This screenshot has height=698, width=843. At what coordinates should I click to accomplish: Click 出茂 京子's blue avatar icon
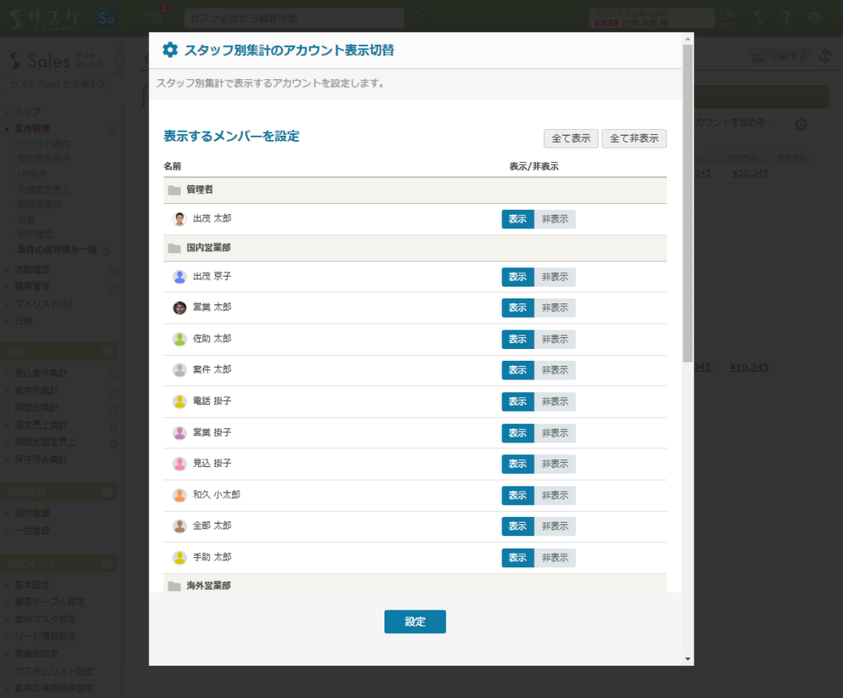[x=180, y=277]
